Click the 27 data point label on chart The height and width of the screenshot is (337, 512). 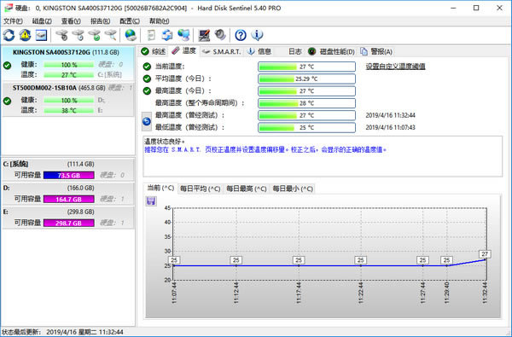coord(485,254)
